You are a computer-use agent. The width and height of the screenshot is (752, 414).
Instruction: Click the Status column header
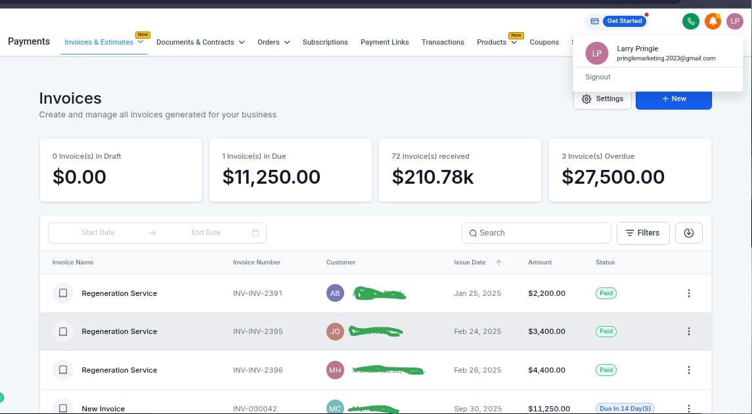click(x=606, y=262)
